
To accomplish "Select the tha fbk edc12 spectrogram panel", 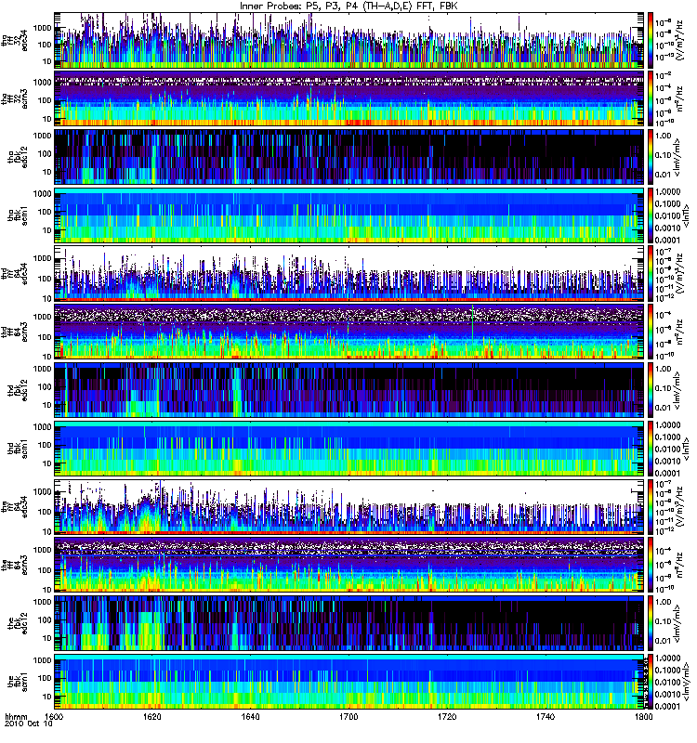I will pos(349,157).
